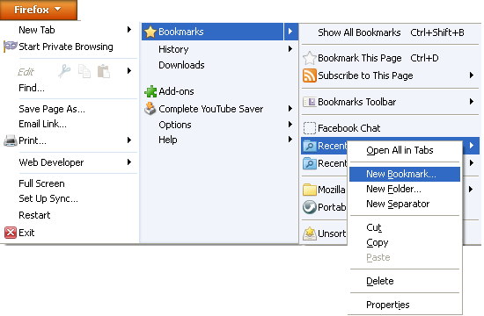This screenshot has width=484, height=316.
Task: Choose Save Page As...
Action: pos(52,109)
